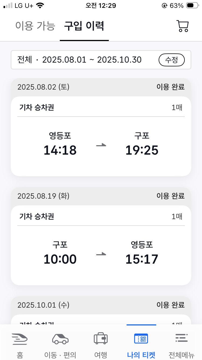Open the 구포 to 영등포 ticket card
This screenshot has height=360, width=202.
[x=101, y=245]
